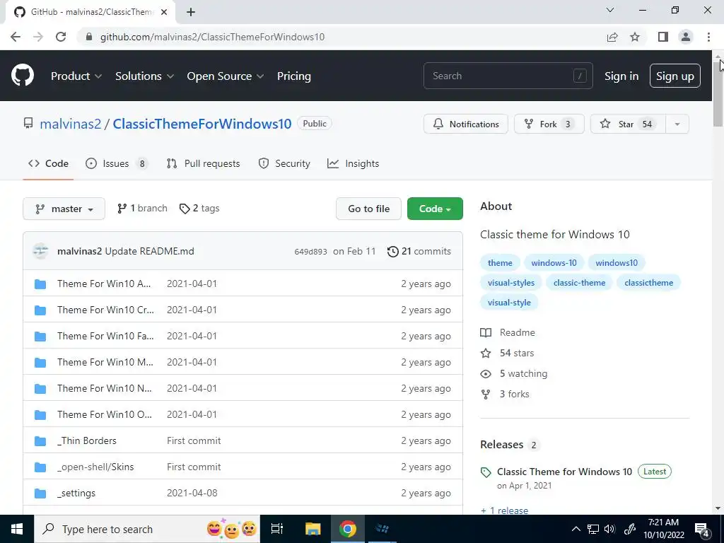Open the tab search chevron in title bar
The height and width of the screenshot is (543, 724).
(x=610, y=10)
